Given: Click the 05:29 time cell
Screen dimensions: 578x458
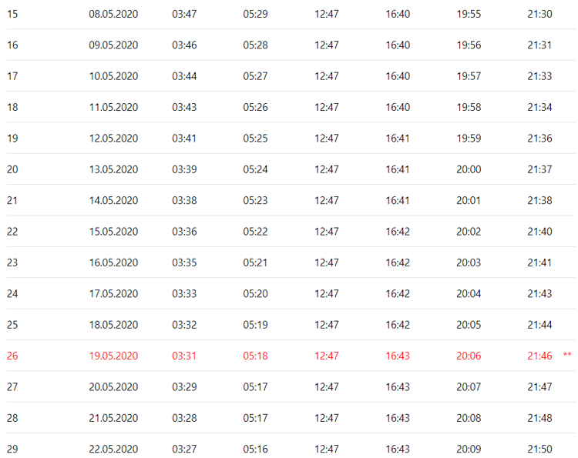Looking at the screenshot, I should [255, 14].
